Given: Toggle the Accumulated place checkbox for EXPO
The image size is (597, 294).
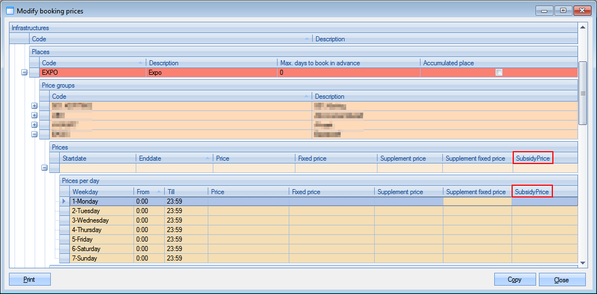Looking at the screenshot, I should [x=499, y=73].
